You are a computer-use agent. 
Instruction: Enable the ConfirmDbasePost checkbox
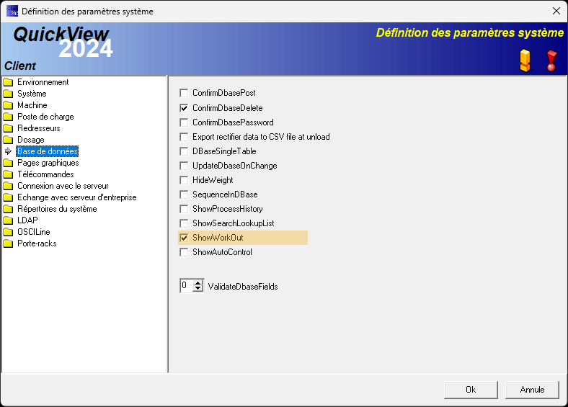[184, 94]
